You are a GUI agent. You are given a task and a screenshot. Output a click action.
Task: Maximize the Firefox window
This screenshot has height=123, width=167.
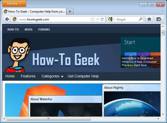152,5
